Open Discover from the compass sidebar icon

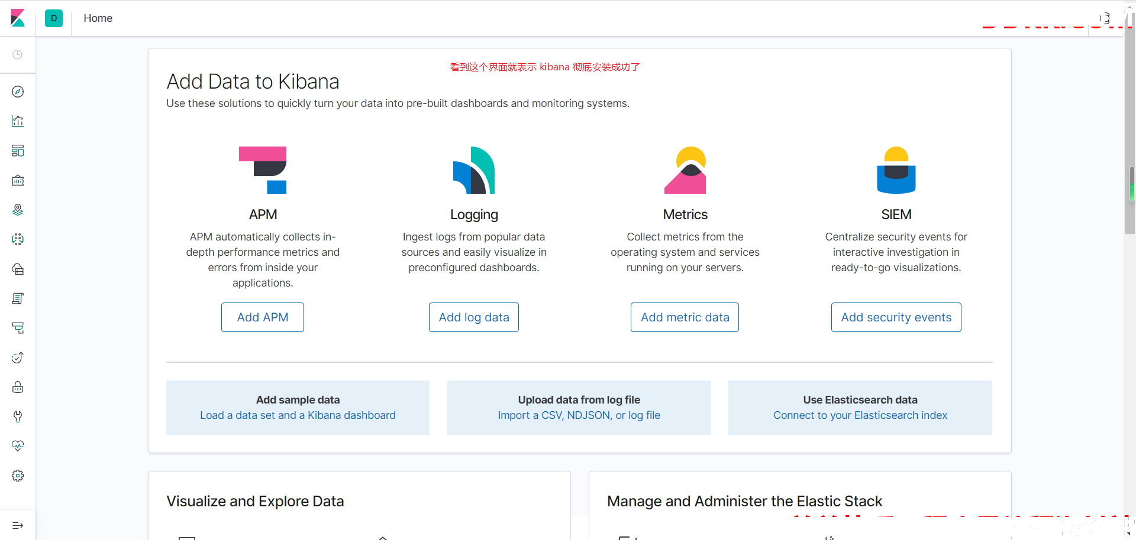tap(18, 92)
